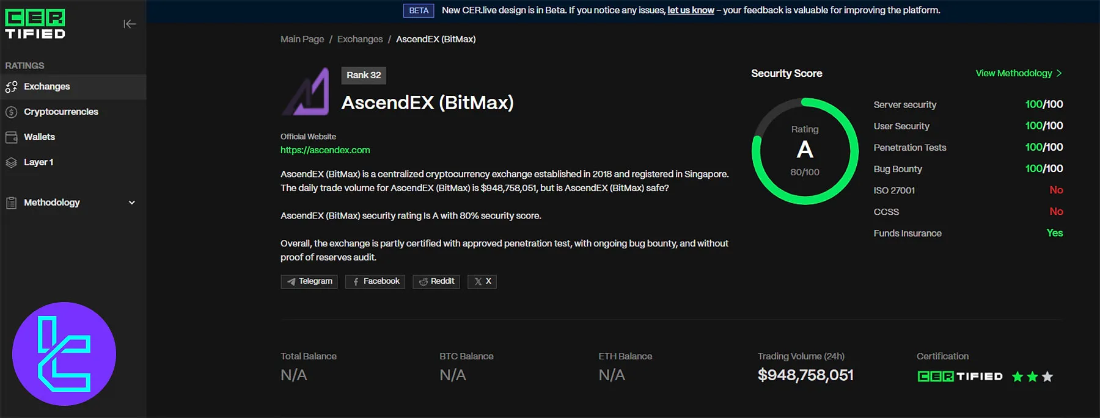Open the Telegram social button
Viewport: 1100px width, 418px height.
point(309,281)
